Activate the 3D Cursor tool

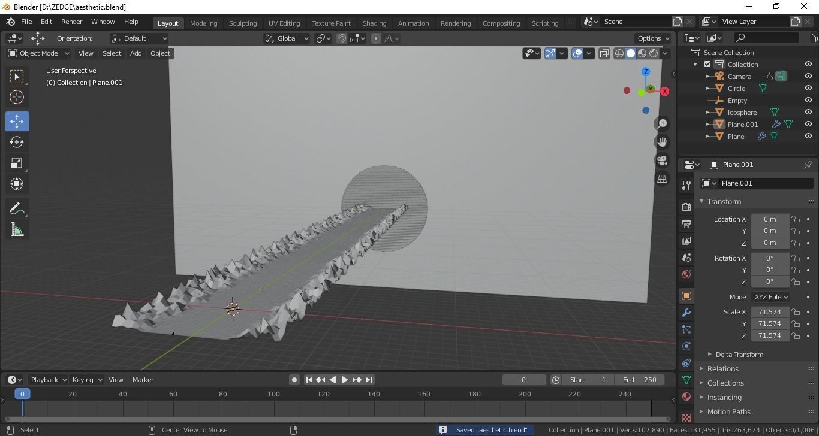click(17, 97)
